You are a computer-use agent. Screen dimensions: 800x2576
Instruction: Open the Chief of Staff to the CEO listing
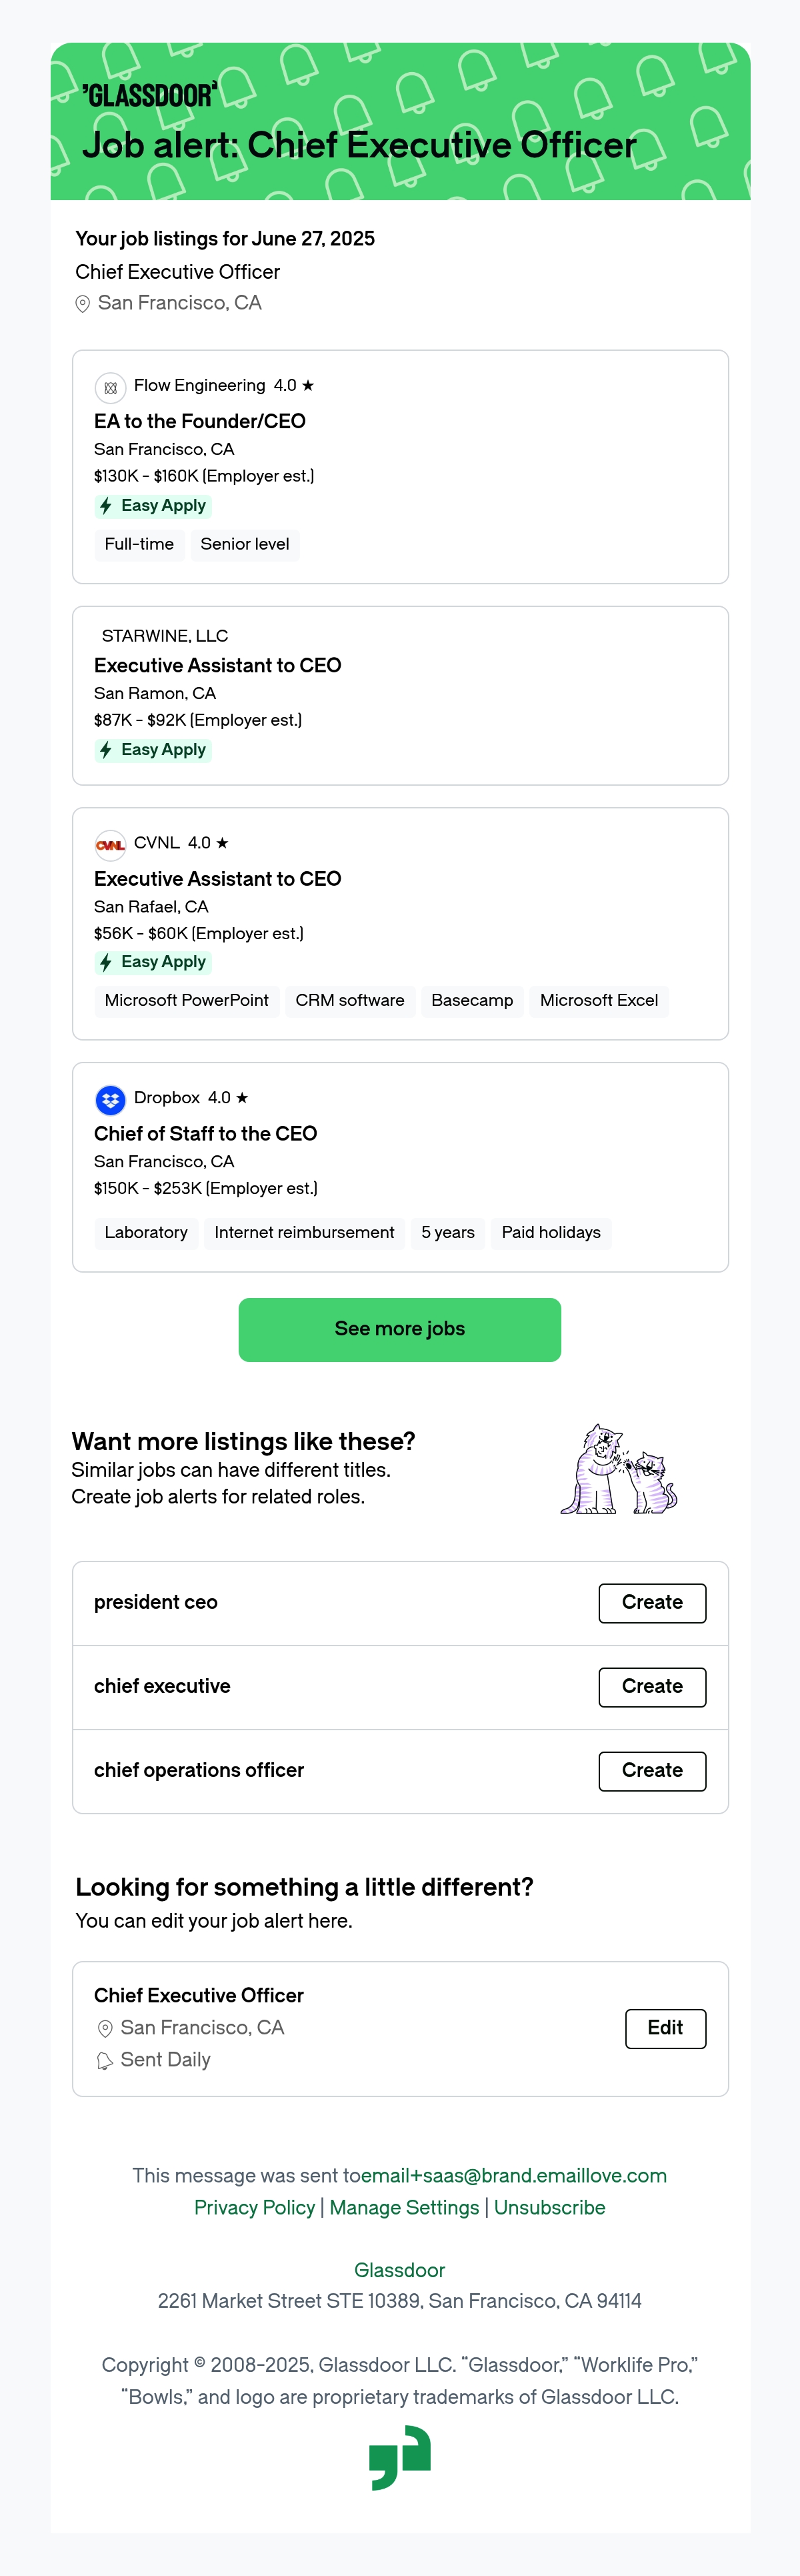(x=205, y=1133)
